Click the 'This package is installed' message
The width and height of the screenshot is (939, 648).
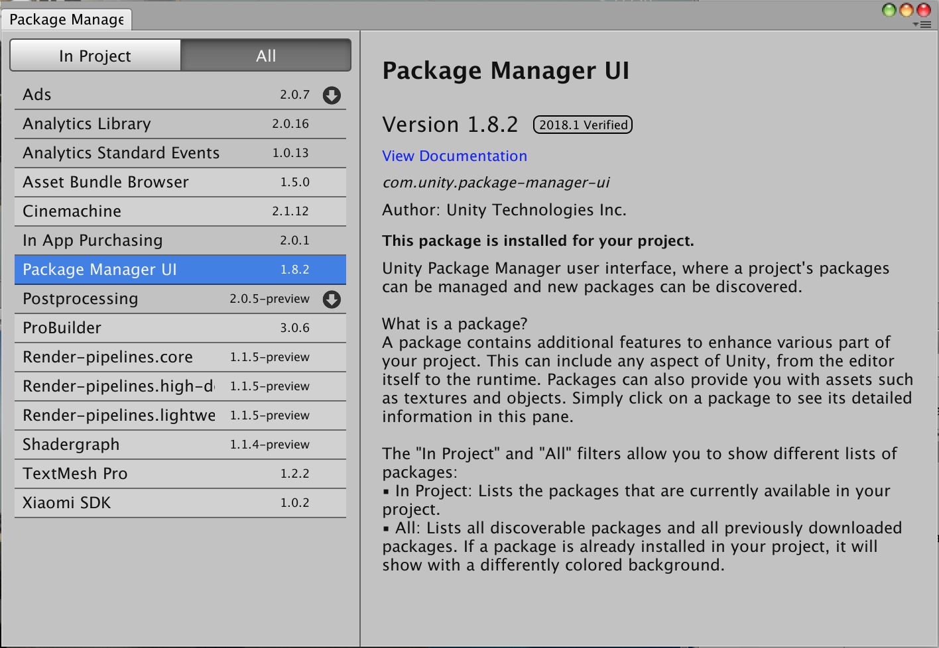[x=538, y=241]
